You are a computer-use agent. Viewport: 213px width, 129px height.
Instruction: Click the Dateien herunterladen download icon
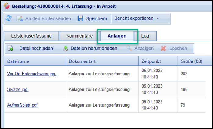coord(66,48)
